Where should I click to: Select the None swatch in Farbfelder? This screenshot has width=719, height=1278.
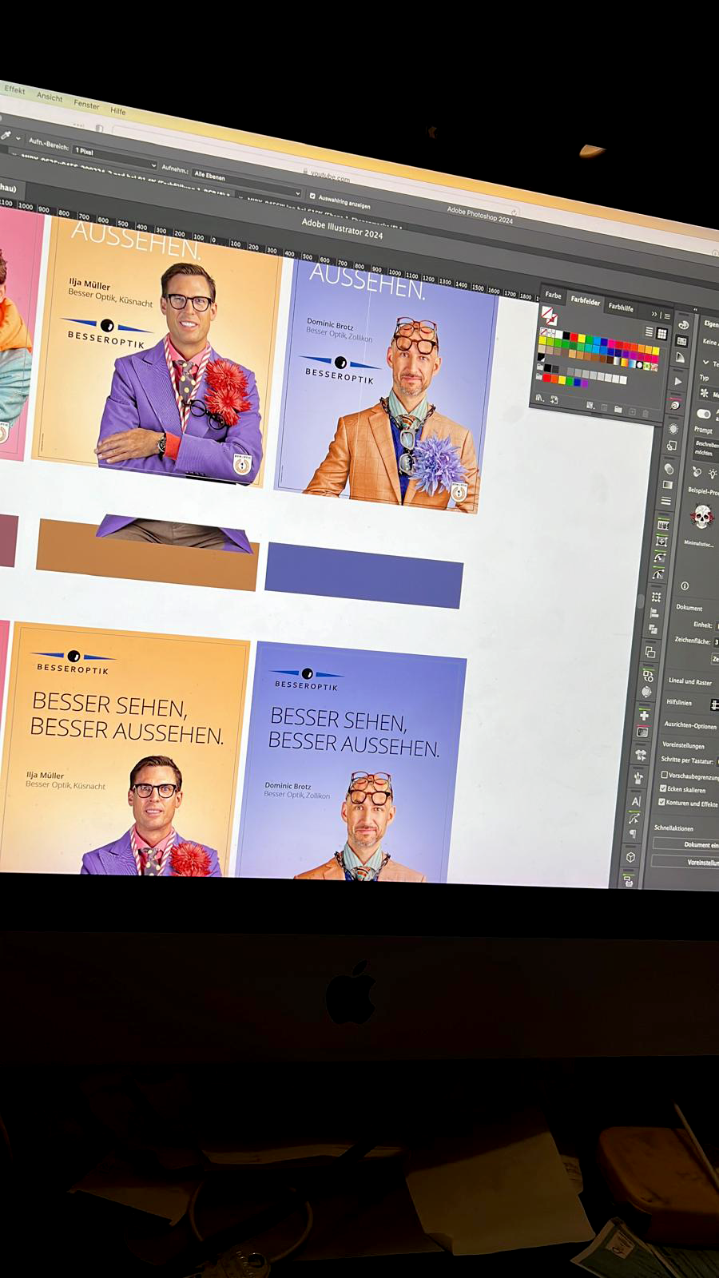(x=542, y=331)
